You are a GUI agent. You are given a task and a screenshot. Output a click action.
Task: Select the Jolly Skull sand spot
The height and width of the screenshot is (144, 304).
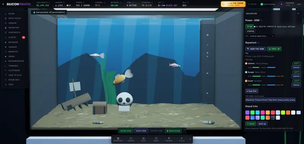coord(272,100)
